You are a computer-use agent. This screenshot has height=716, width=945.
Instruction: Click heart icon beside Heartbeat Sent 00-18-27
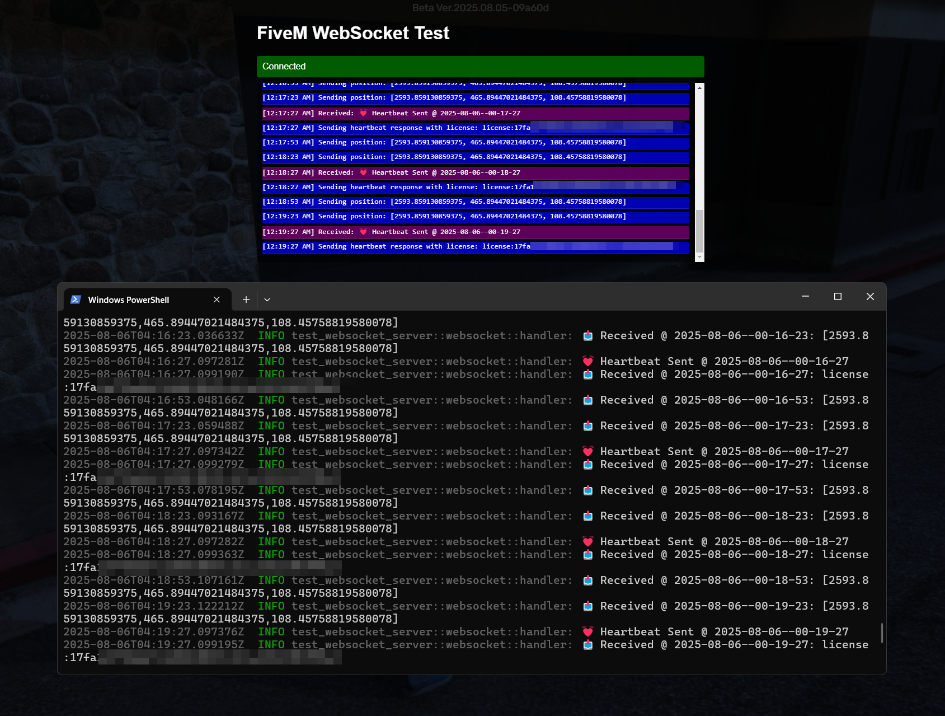(587, 542)
